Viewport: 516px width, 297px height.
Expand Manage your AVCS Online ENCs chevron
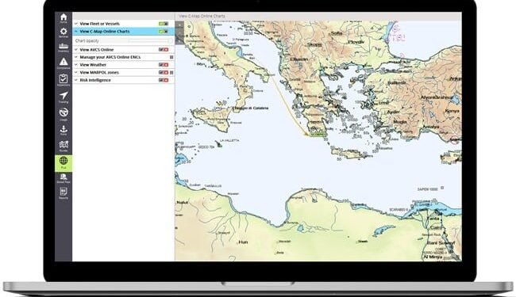pyautogui.click(x=76, y=57)
